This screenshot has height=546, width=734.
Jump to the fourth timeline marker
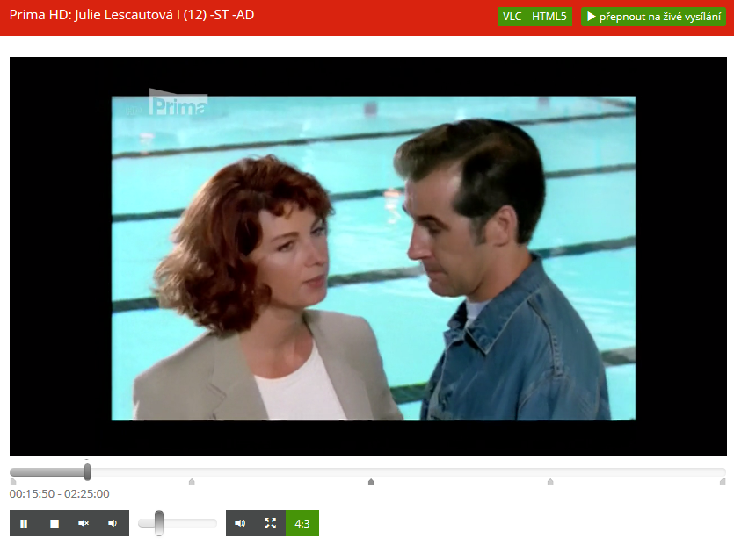(x=550, y=482)
